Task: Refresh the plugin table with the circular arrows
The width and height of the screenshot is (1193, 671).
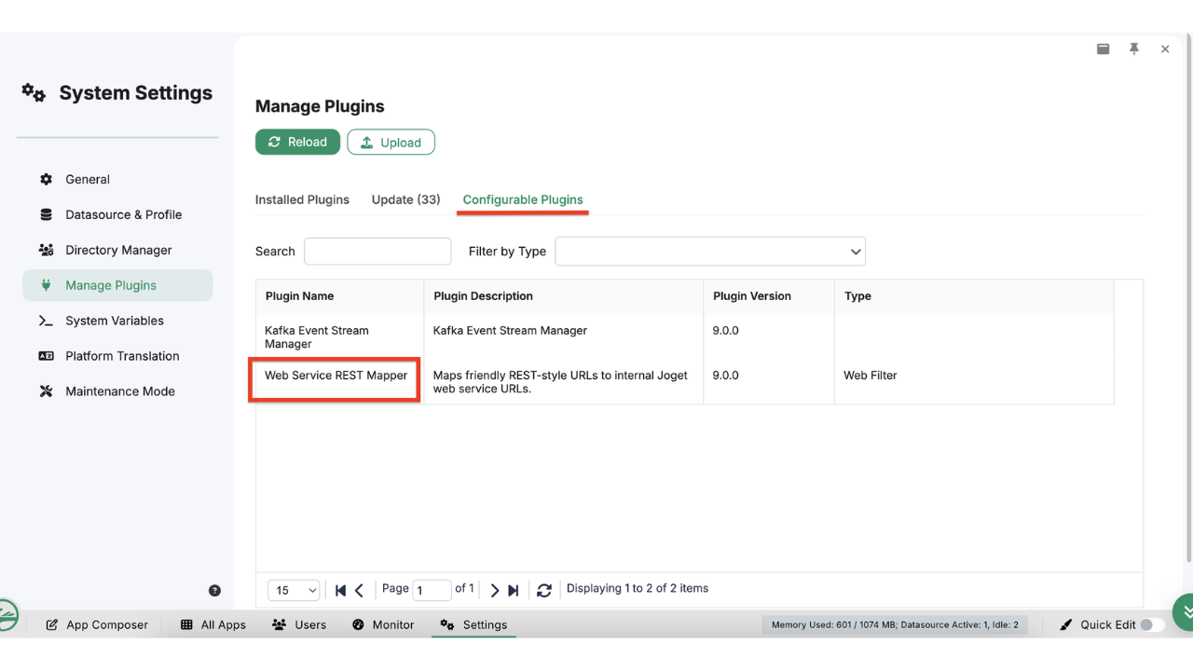Action: tap(544, 590)
